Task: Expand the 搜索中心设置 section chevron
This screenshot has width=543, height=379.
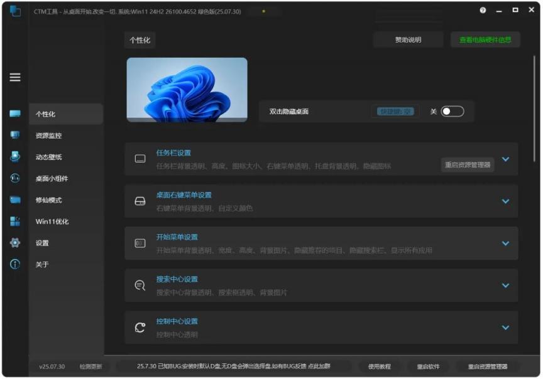Action: [x=505, y=286]
